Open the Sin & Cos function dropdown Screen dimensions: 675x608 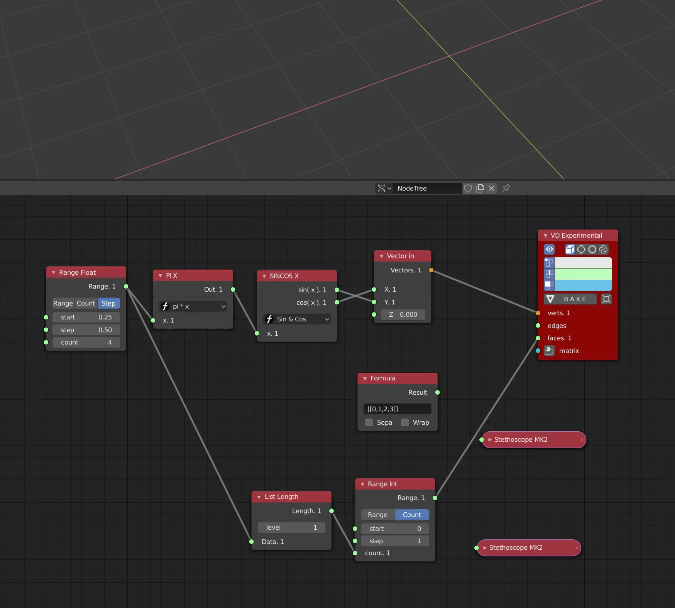297,319
